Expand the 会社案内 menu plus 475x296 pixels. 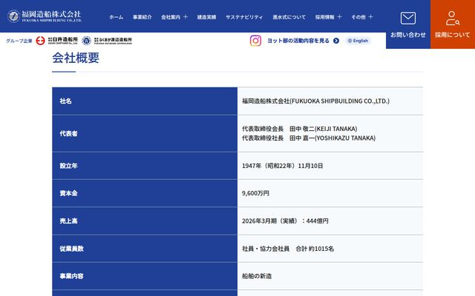point(186,17)
